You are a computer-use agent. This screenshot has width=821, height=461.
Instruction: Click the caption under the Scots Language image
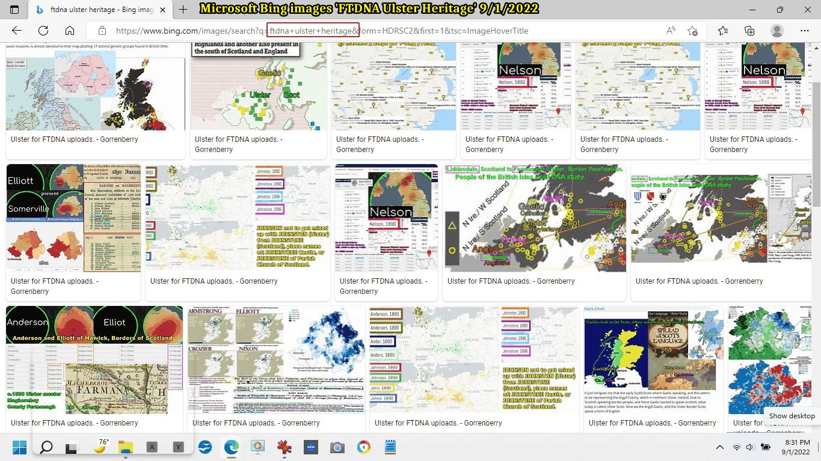pos(653,423)
